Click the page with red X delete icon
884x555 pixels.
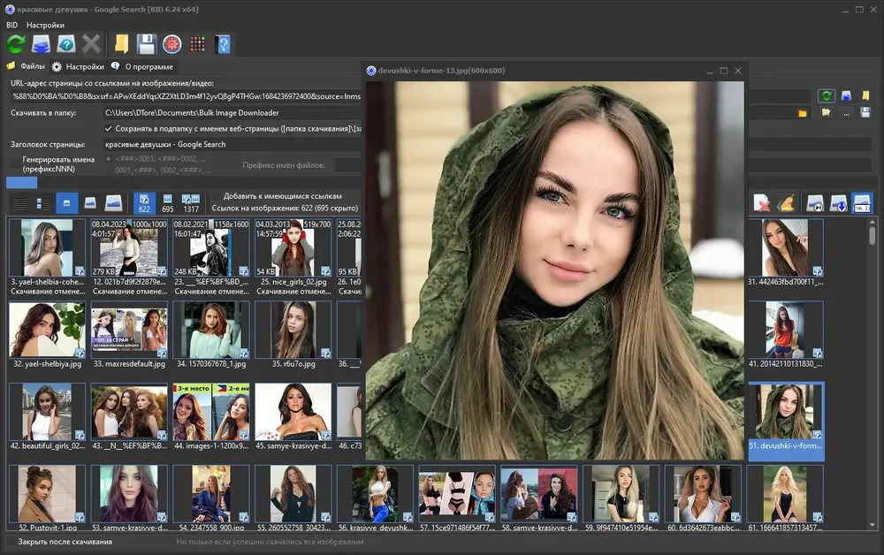click(762, 203)
